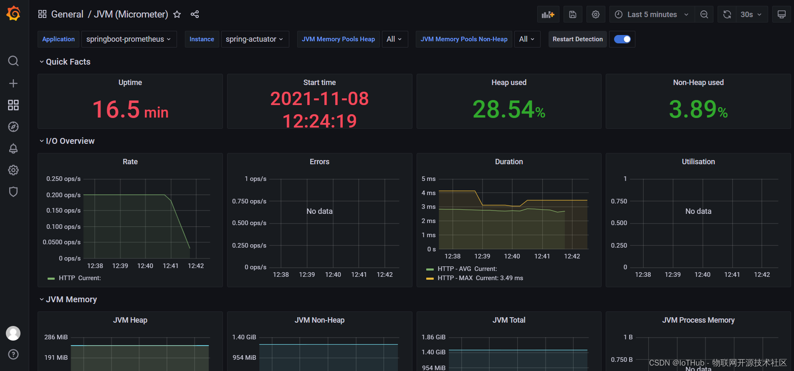
Task: Toggle the HTTP - AVG series label
Action: (454, 269)
